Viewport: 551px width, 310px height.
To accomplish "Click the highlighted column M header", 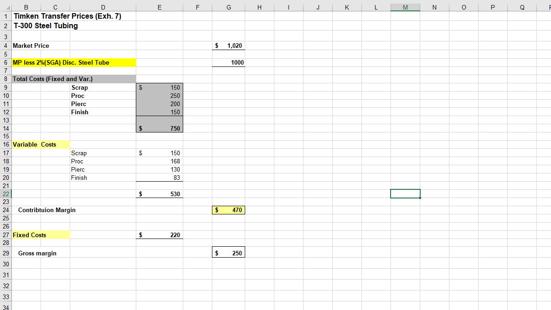I will coord(405,7).
